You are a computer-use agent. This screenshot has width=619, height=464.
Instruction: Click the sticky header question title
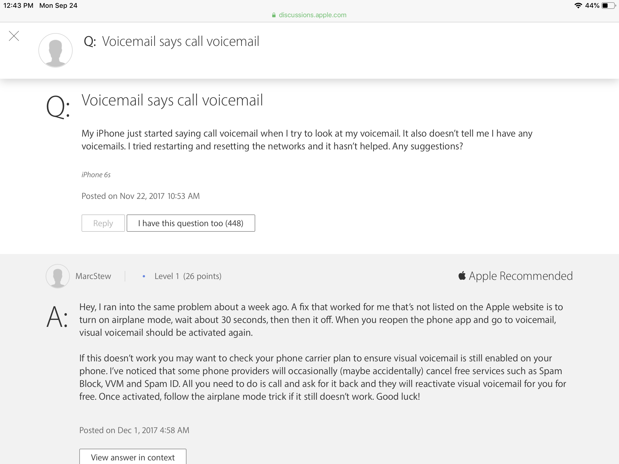pos(180,41)
